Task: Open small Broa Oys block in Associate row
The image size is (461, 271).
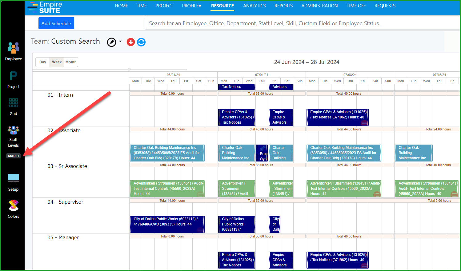Action: point(262,153)
